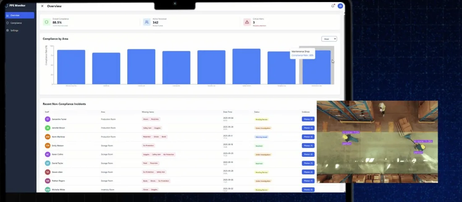
Task: Open the Mask filter dropdown
Action: [x=329, y=39]
